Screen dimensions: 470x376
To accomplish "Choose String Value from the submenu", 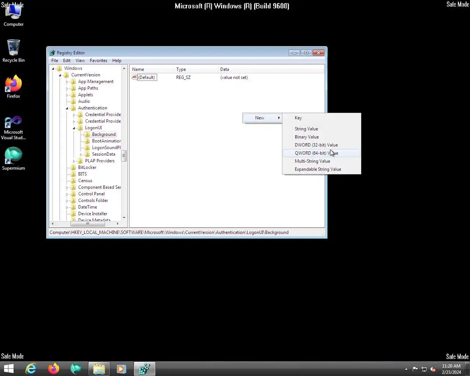I will click(x=322, y=129).
